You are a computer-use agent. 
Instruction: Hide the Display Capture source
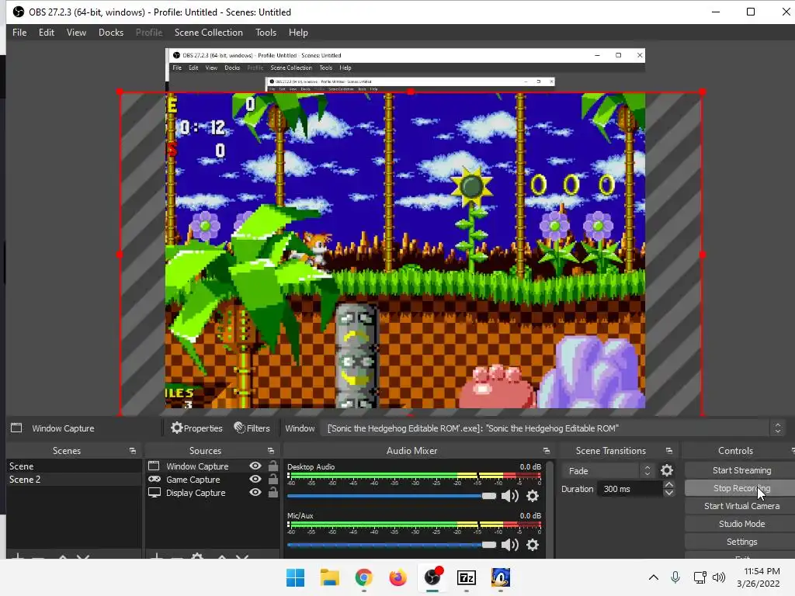(255, 492)
